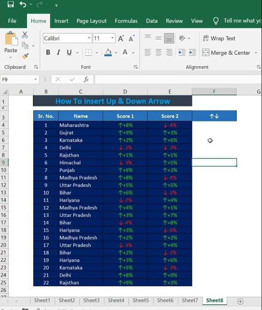Open the Customize Quick Access Toolbar arrow
Screen dimensions: 262x310
pyautogui.click(x=56, y=5)
